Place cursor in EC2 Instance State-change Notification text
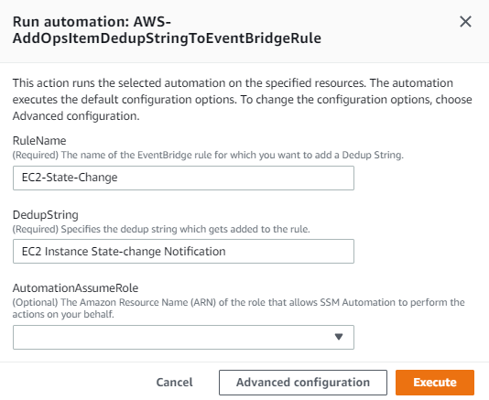489x400 pixels. click(124, 252)
